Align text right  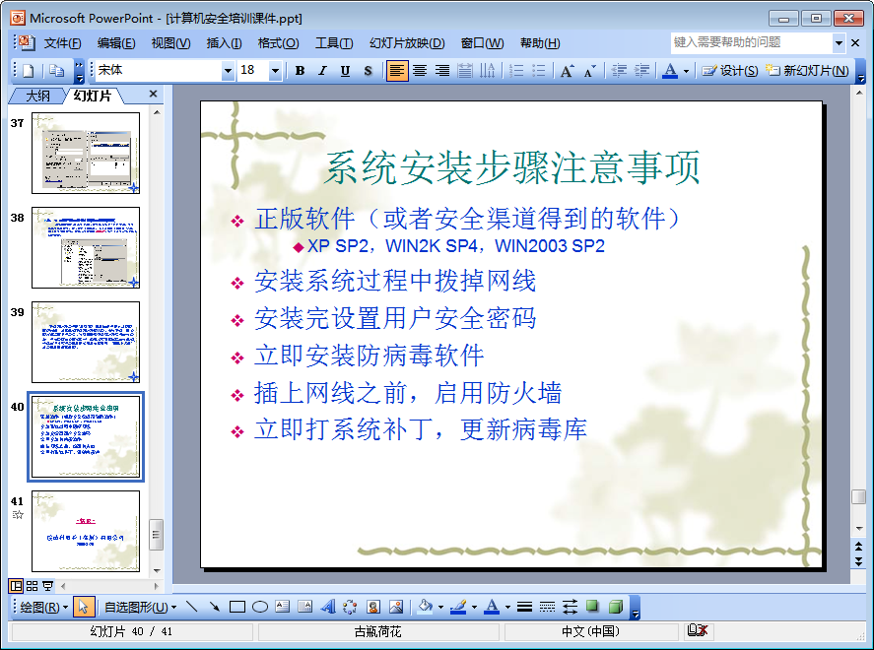pos(442,71)
